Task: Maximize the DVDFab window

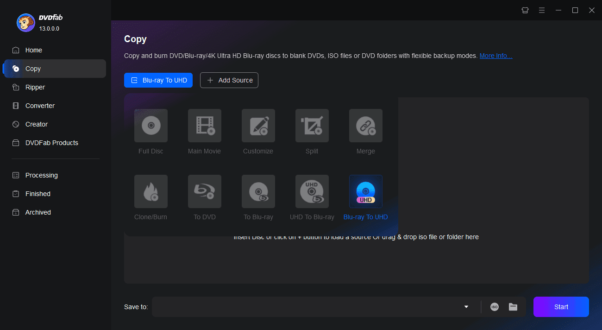Action: click(x=575, y=10)
